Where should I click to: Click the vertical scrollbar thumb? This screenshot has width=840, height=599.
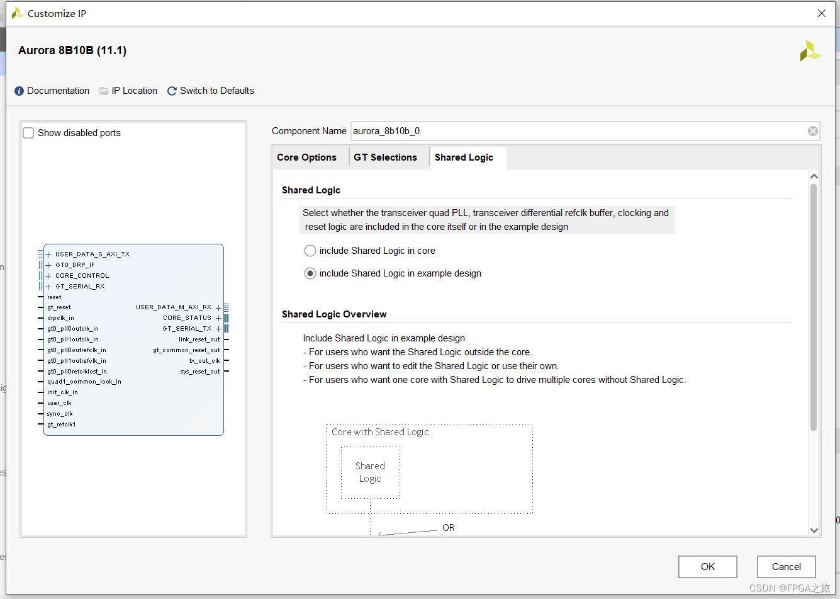814,307
